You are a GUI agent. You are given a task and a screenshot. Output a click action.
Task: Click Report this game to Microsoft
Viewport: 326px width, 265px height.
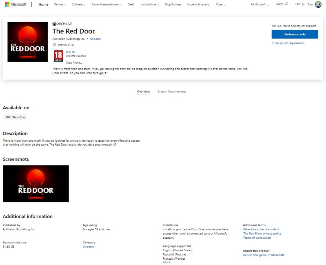pyautogui.click(x=264, y=255)
